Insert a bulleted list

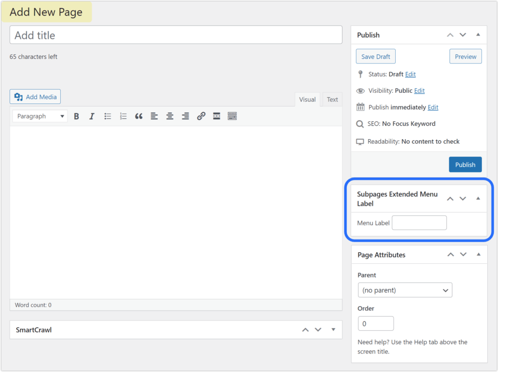(x=107, y=115)
